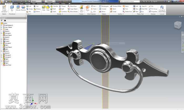Activate the Fillet tool
This screenshot has width=184, height=110.
pyautogui.click(x=48, y=8)
